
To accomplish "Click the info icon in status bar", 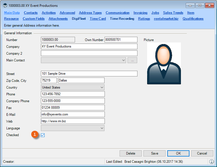I will 212,162.
